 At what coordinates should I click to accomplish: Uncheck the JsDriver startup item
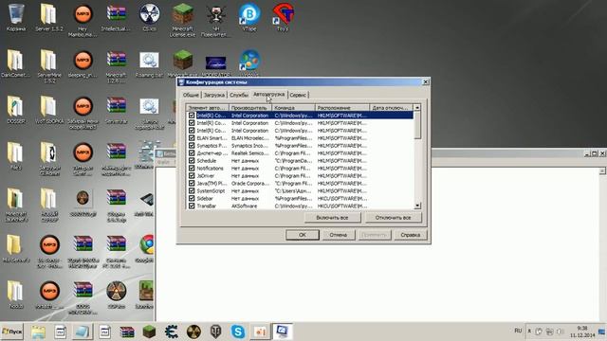coord(192,175)
